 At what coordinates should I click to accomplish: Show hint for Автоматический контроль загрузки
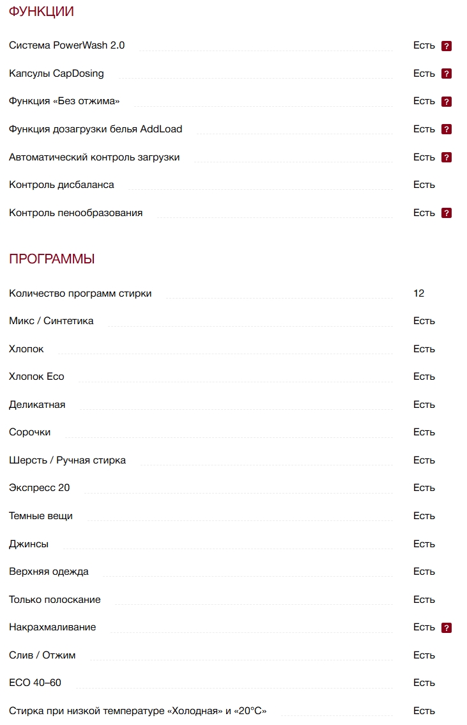447,157
